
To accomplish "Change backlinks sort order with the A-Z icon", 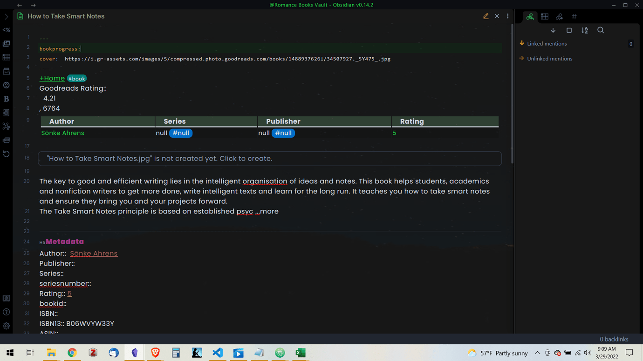I will click(585, 30).
